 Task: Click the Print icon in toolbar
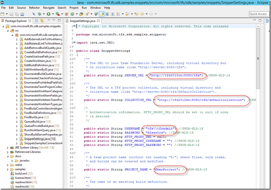[x=22, y=14]
